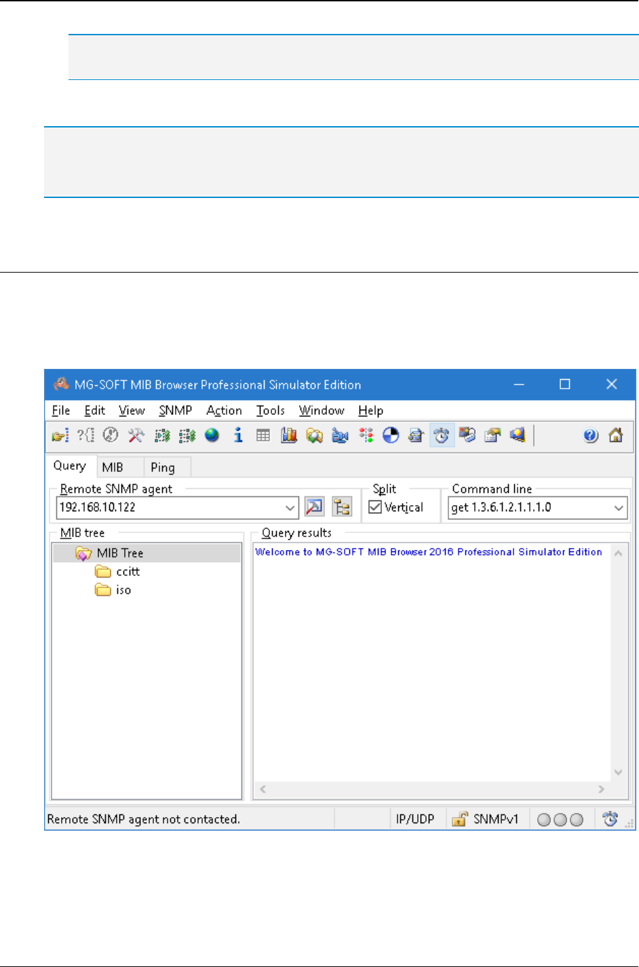
Task: Select the ccitt tree node label
Action: [128, 572]
